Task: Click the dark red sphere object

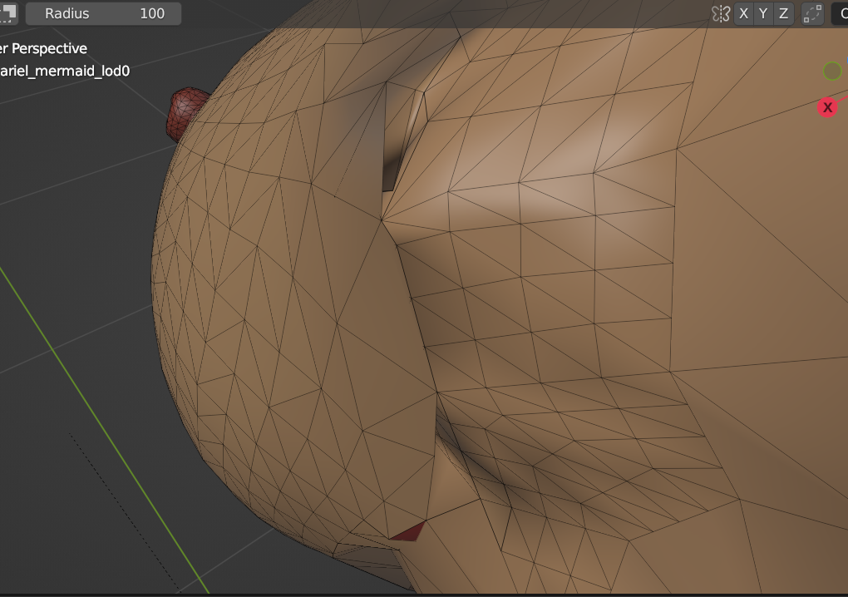Action: (185, 114)
